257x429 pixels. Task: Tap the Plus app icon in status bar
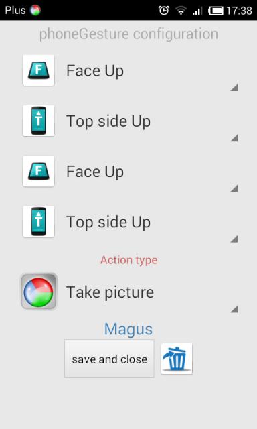point(35,11)
